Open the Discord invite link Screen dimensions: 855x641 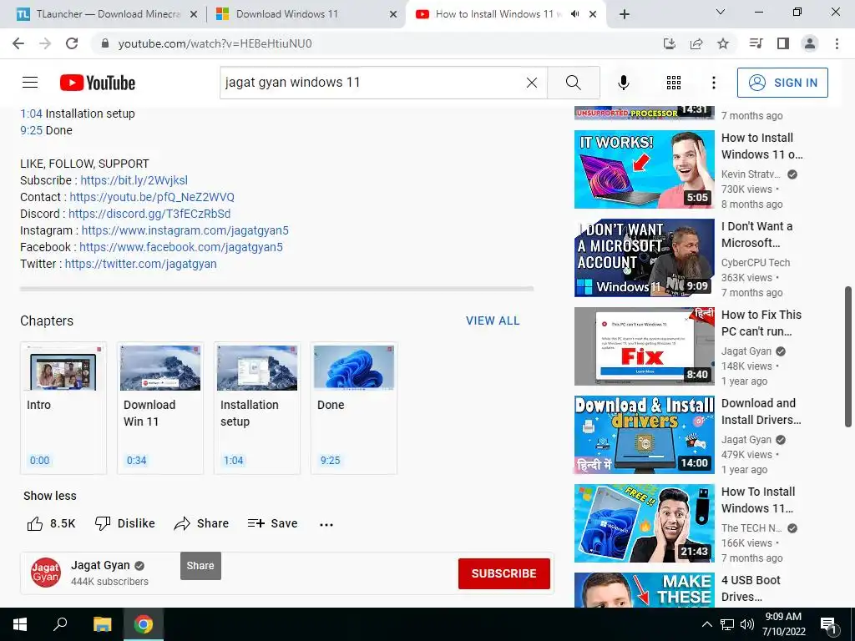click(149, 214)
